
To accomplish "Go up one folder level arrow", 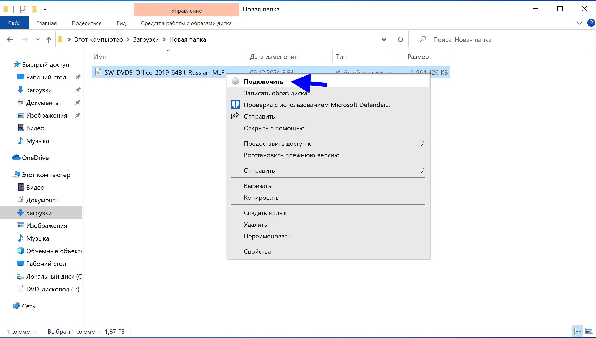I will (49, 39).
